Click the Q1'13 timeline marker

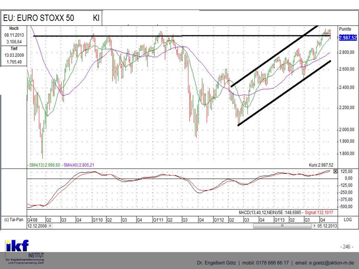[280, 220]
